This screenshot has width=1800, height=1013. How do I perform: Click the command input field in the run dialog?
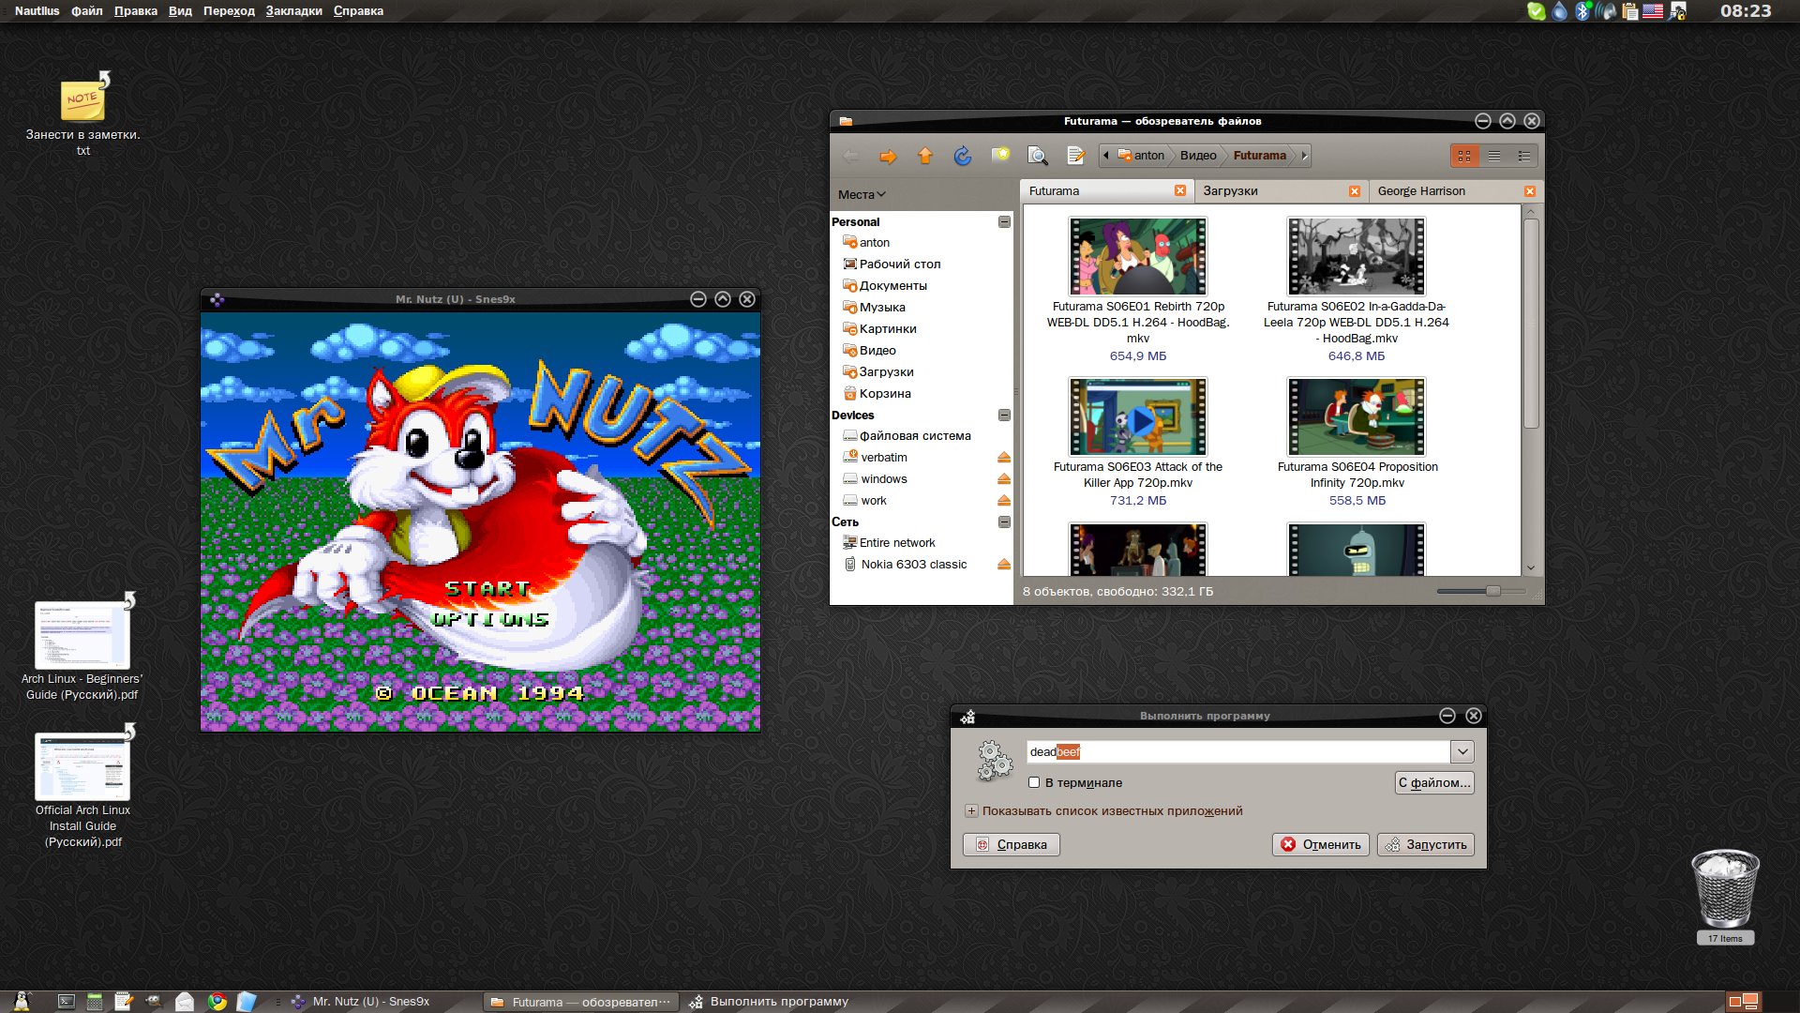tap(1237, 752)
